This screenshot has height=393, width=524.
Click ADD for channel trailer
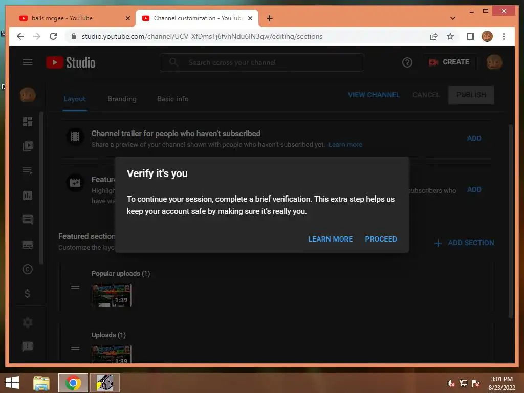(x=474, y=138)
